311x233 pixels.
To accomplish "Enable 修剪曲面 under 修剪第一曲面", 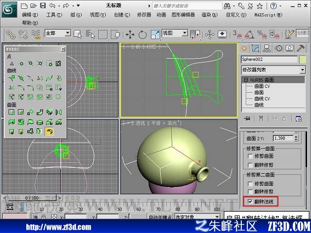I will (250, 156).
